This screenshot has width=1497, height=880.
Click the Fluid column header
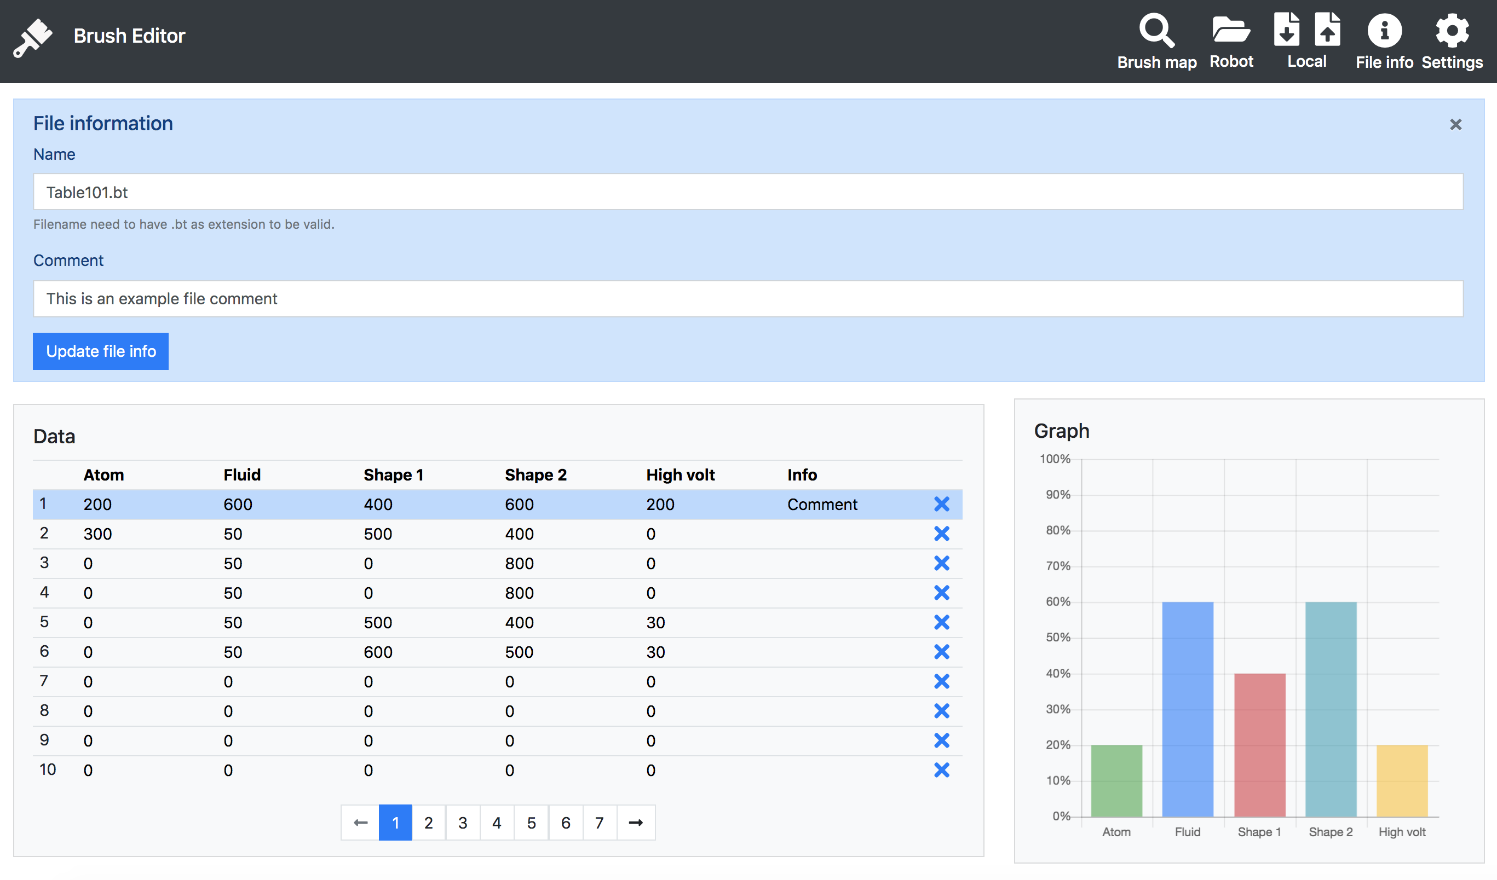(243, 475)
